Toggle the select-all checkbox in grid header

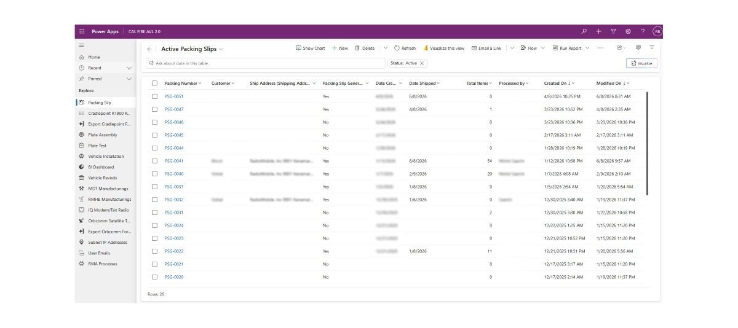tap(155, 83)
